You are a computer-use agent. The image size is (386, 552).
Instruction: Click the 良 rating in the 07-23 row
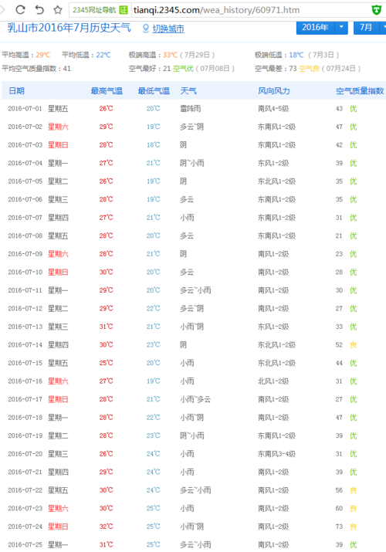tap(354, 509)
